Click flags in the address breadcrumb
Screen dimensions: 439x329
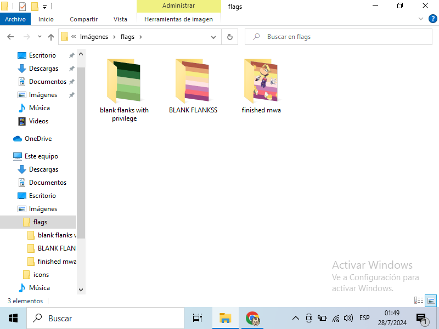127,37
